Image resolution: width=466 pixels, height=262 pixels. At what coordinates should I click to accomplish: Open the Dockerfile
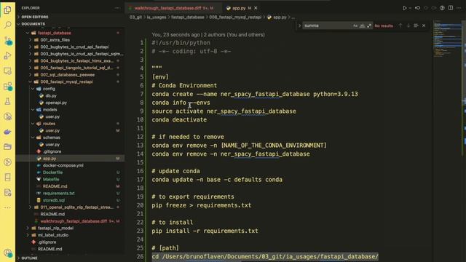click(x=52, y=172)
